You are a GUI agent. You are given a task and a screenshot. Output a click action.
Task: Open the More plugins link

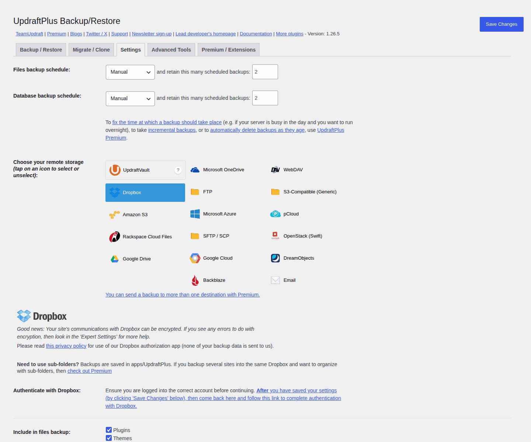point(289,34)
